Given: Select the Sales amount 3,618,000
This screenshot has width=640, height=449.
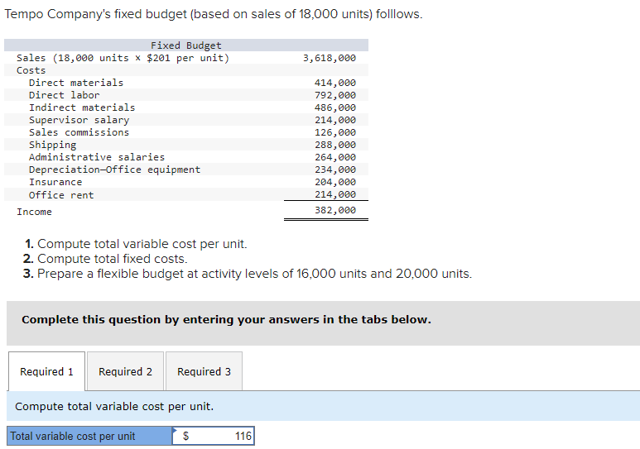Looking at the screenshot, I should click(330, 58).
